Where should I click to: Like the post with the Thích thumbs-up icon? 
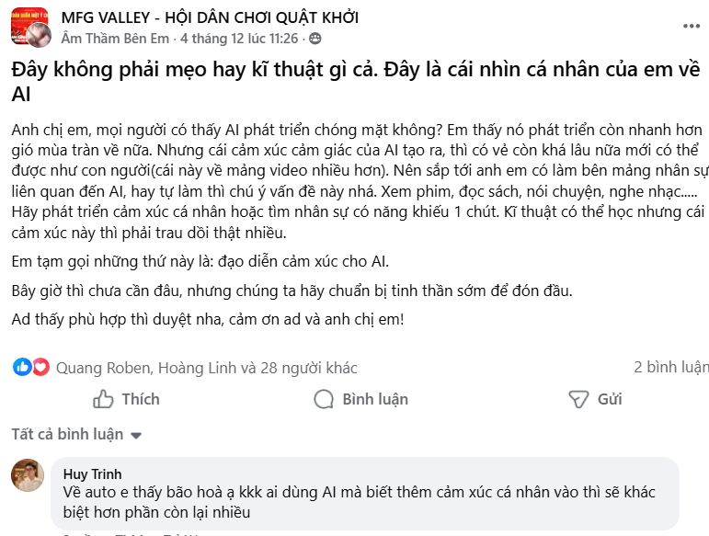(x=103, y=399)
